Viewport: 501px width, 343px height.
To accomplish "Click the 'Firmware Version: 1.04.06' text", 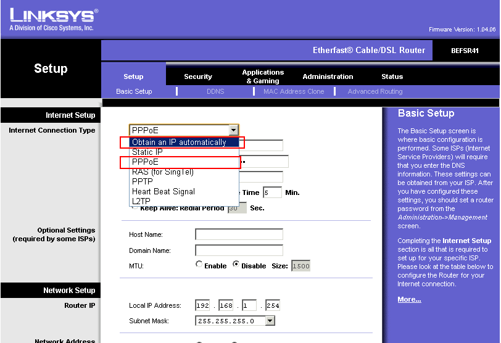I will coord(462,30).
